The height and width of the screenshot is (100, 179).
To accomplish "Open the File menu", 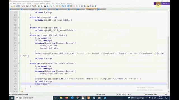I will [11, 4].
